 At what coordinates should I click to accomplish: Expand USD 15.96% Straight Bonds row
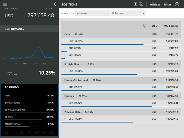[65, 71]
